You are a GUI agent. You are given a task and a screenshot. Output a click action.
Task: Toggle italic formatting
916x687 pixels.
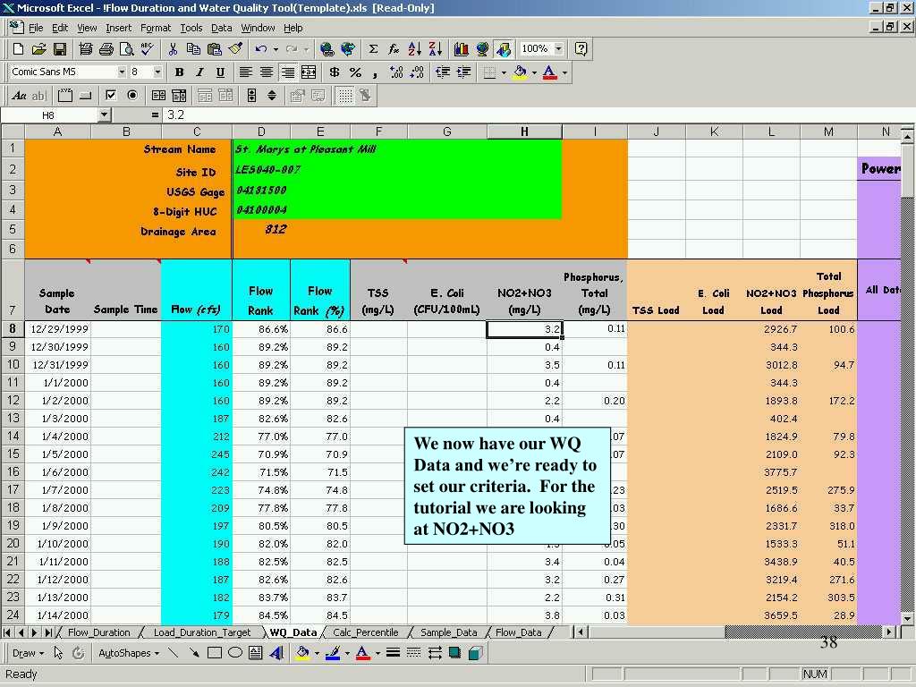(199, 72)
